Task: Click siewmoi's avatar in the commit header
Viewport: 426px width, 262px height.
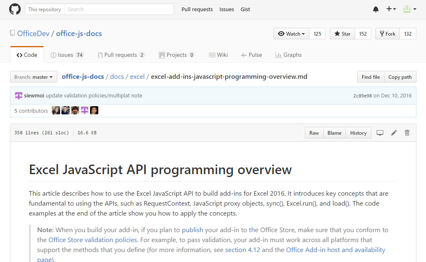Action: pos(18,95)
